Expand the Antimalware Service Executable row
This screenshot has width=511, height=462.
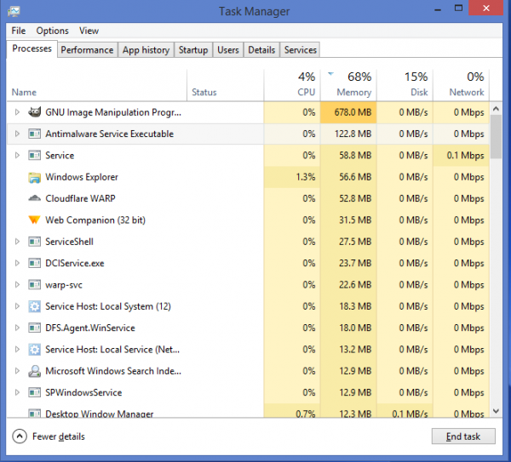point(17,134)
